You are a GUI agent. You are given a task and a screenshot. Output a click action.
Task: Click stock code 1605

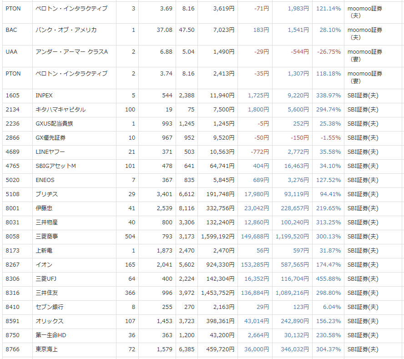(x=12, y=96)
